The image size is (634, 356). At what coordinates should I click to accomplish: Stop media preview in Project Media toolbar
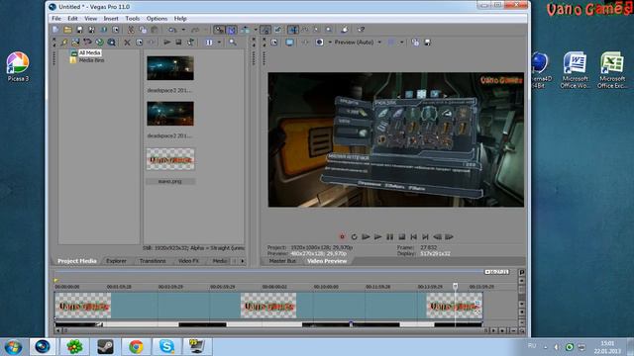click(x=178, y=42)
